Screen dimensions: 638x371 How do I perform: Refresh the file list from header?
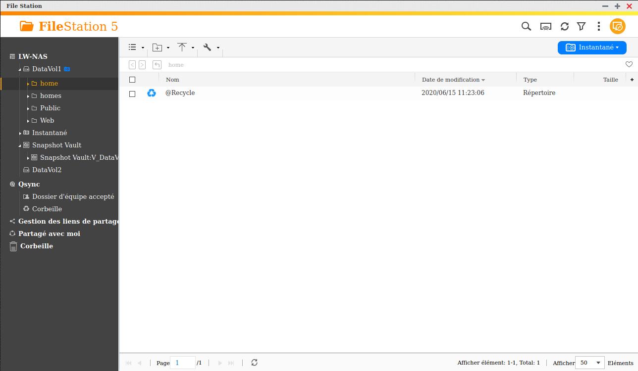[x=564, y=26]
